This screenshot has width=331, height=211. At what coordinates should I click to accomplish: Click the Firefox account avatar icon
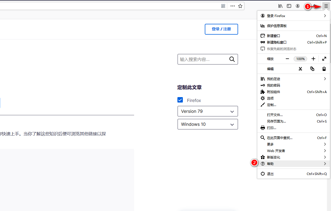pyautogui.click(x=298, y=6)
